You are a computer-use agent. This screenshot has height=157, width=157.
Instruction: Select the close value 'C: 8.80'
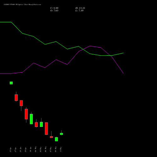point(54,8)
